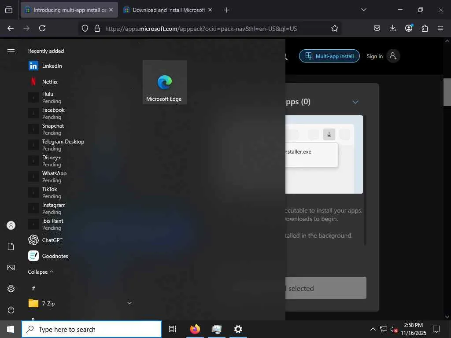Click the Power icon in Start

(11, 310)
